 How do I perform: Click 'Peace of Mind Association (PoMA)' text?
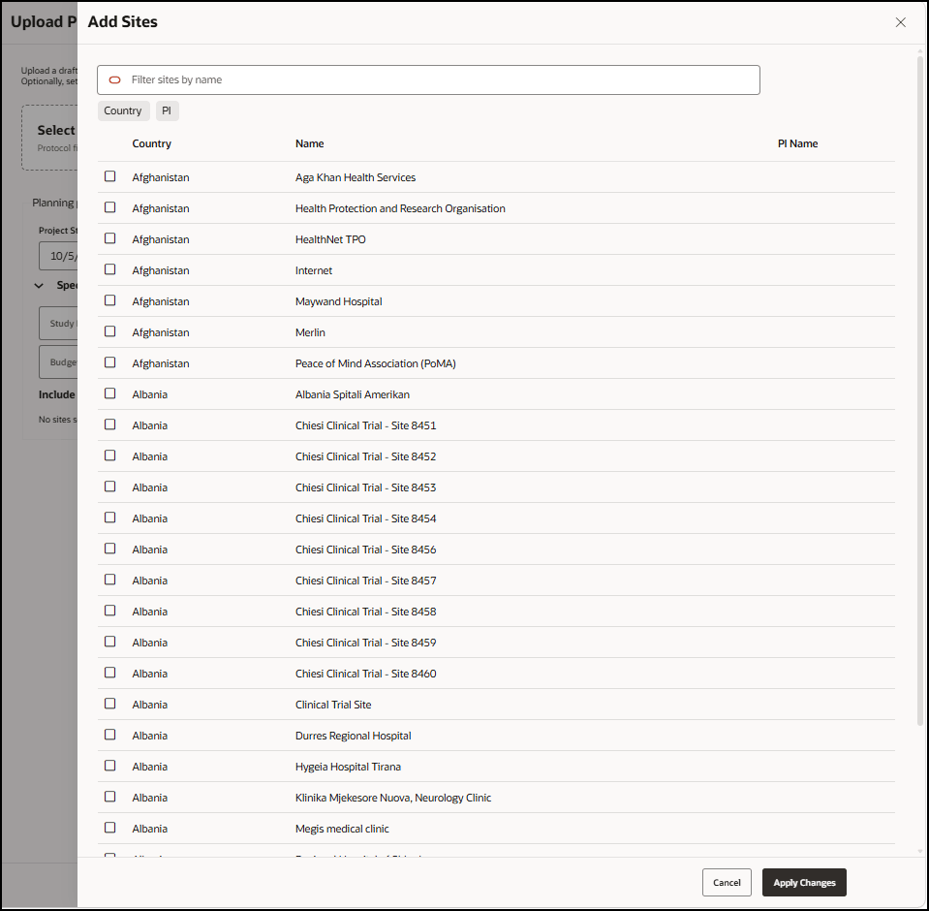coord(376,363)
